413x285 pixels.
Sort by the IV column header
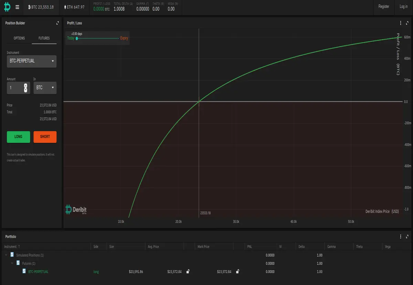pyautogui.click(x=286, y=247)
